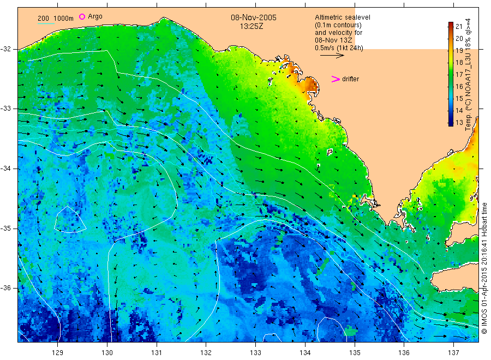The width and height of the screenshot is (491, 360).
Task: Click the longitude label 133
Action: point(255,353)
